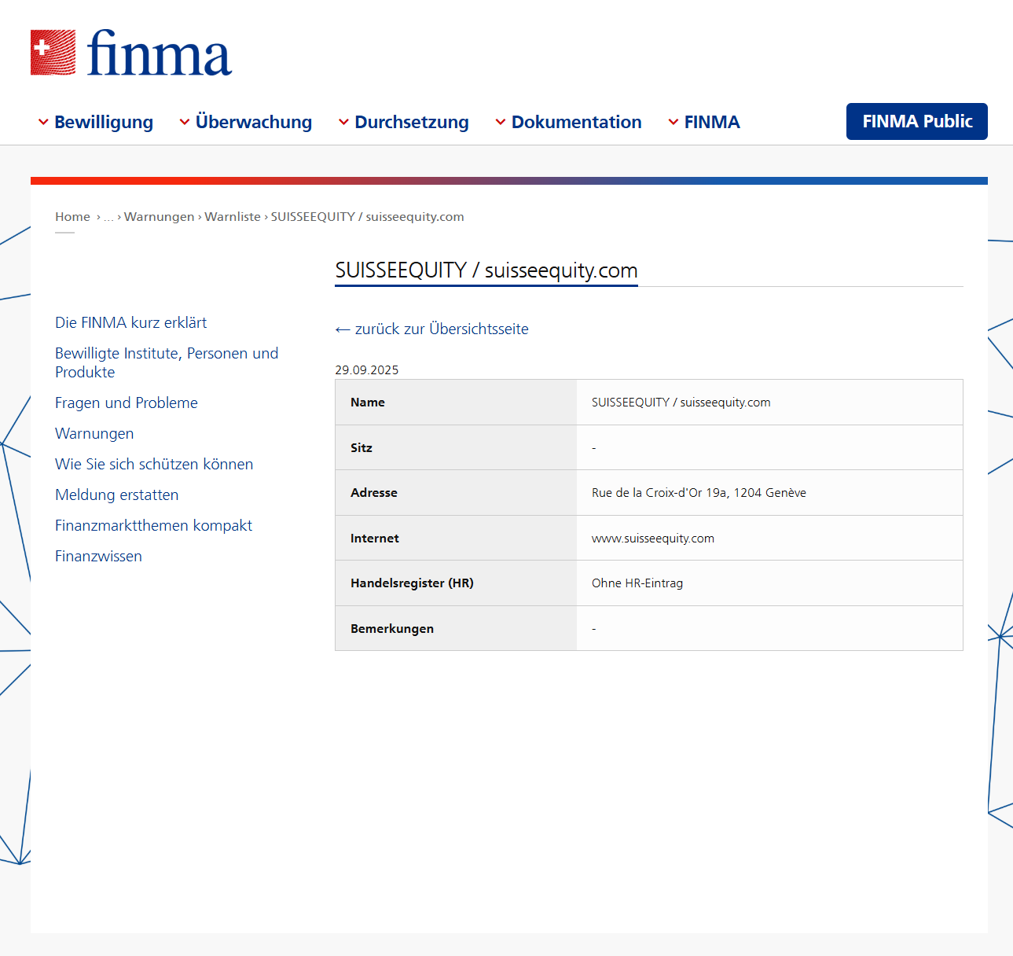The width and height of the screenshot is (1013, 956).
Task: Click the FINMA Public button
Action: click(917, 121)
